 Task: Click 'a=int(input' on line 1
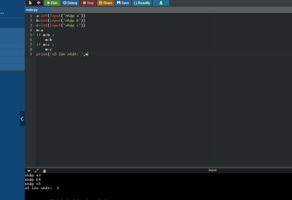(x=48, y=16)
